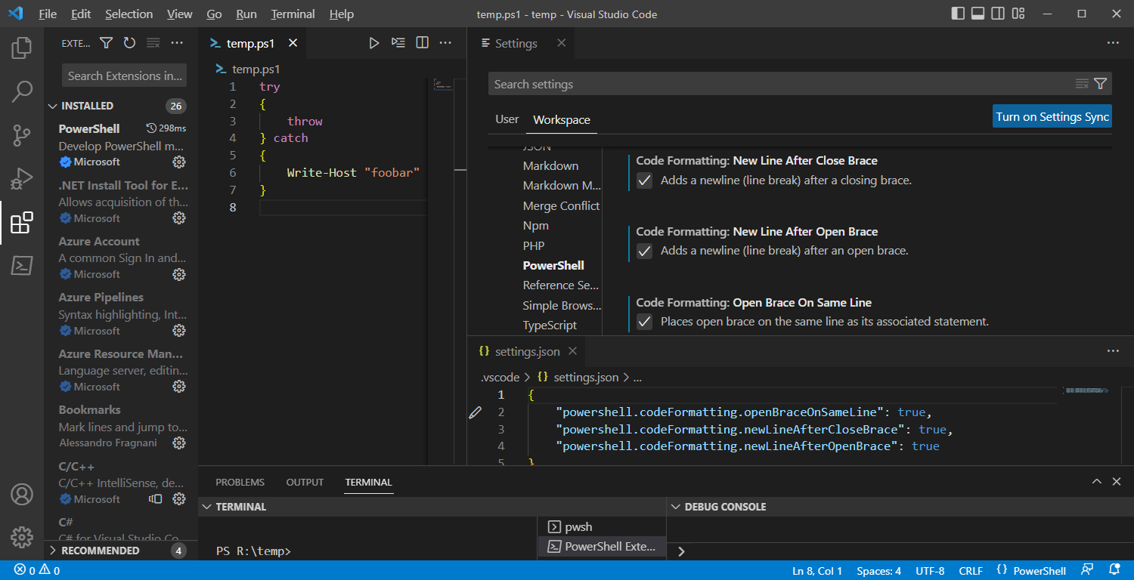Click inside the Search settings field
This screenshot has height=580, width=1134.
click(x=756, y=84)
